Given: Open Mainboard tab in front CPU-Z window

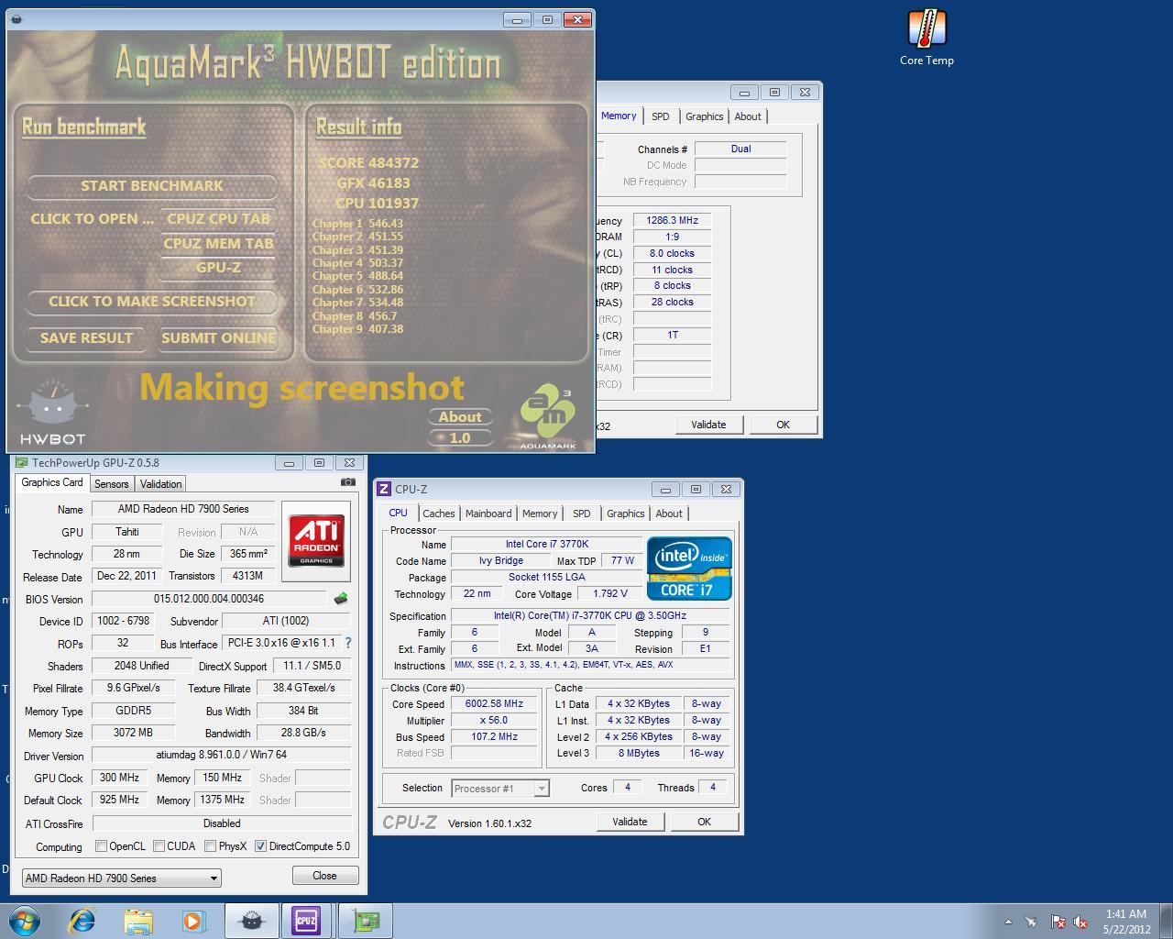Looking at the screenshot, I should pyautogui.click(x=488, y=514).
